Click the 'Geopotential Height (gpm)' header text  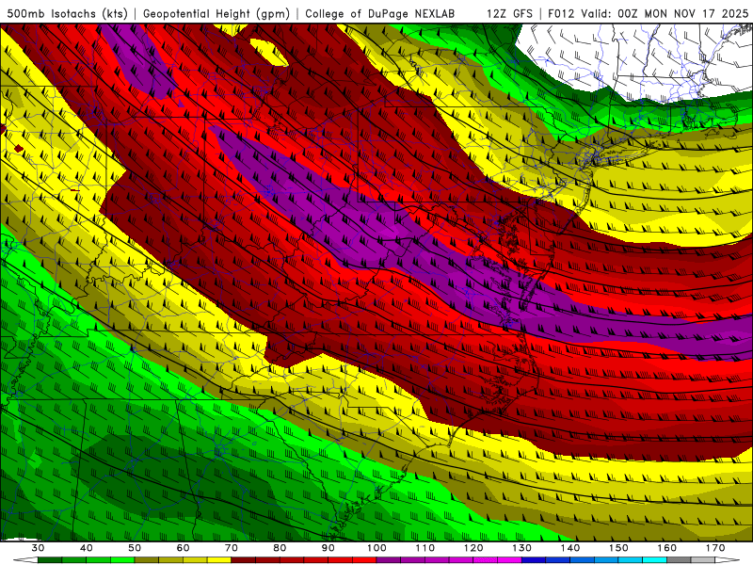pos(216,14)
